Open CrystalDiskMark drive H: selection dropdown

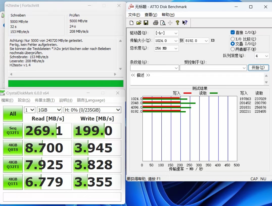tap(92, 110)
